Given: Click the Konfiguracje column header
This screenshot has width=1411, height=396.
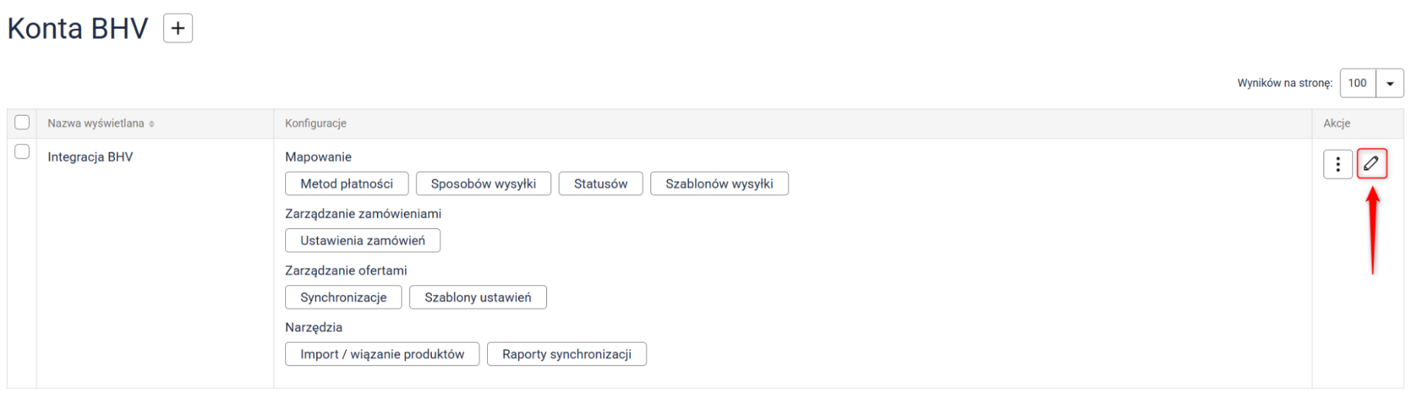Looking at the screenshot, I should (316, 123).
